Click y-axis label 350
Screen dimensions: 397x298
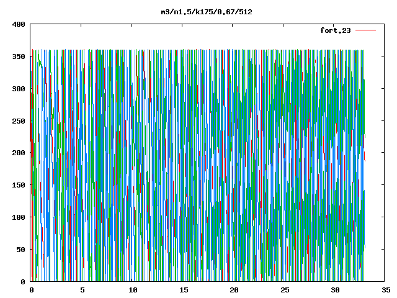tap(19, 56)
